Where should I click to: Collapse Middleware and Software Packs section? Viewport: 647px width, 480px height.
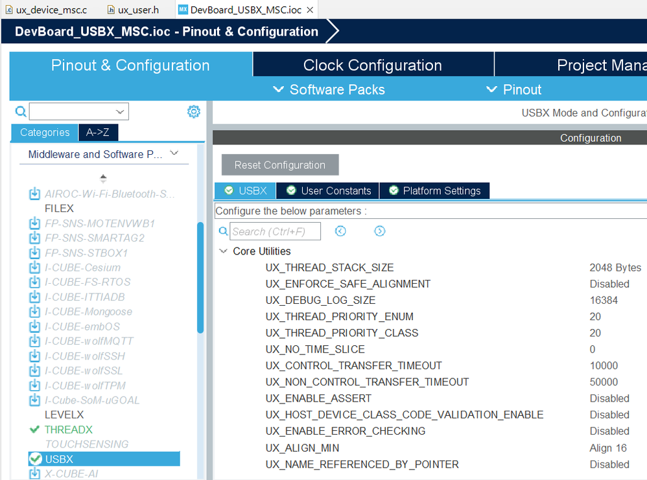(174, 153)
